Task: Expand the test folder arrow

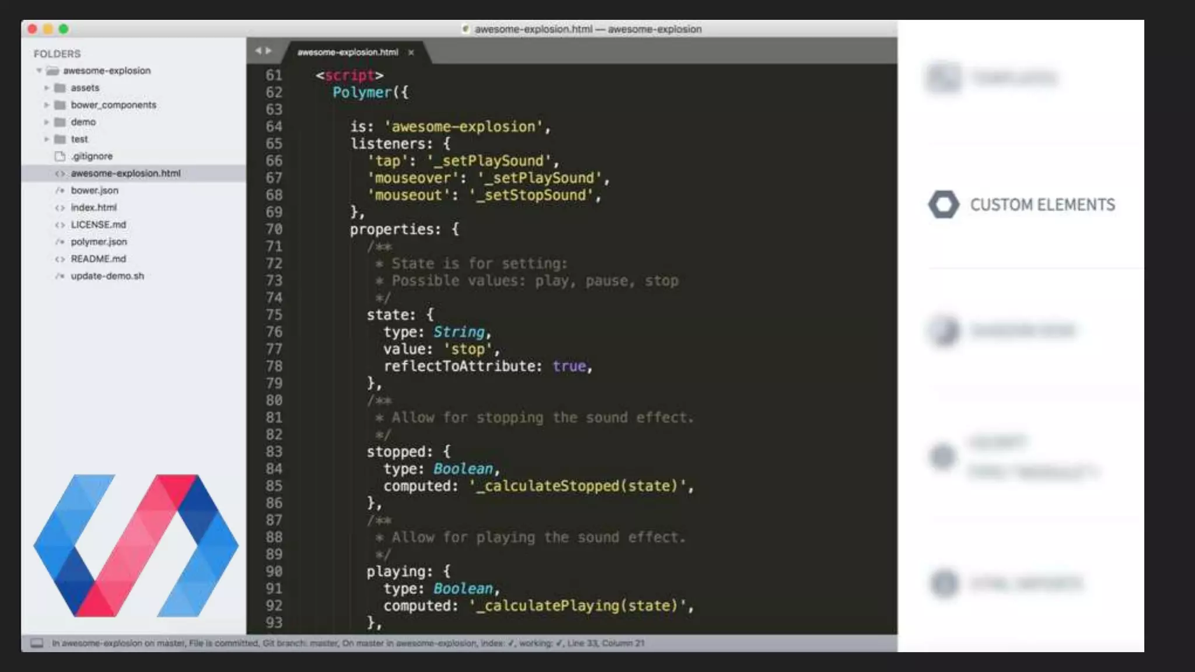Action: point(47,139)
